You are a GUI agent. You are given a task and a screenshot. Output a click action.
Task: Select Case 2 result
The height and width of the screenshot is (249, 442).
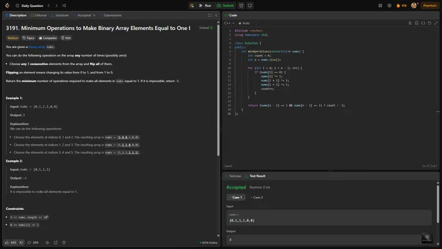click(x=257, y=198)
